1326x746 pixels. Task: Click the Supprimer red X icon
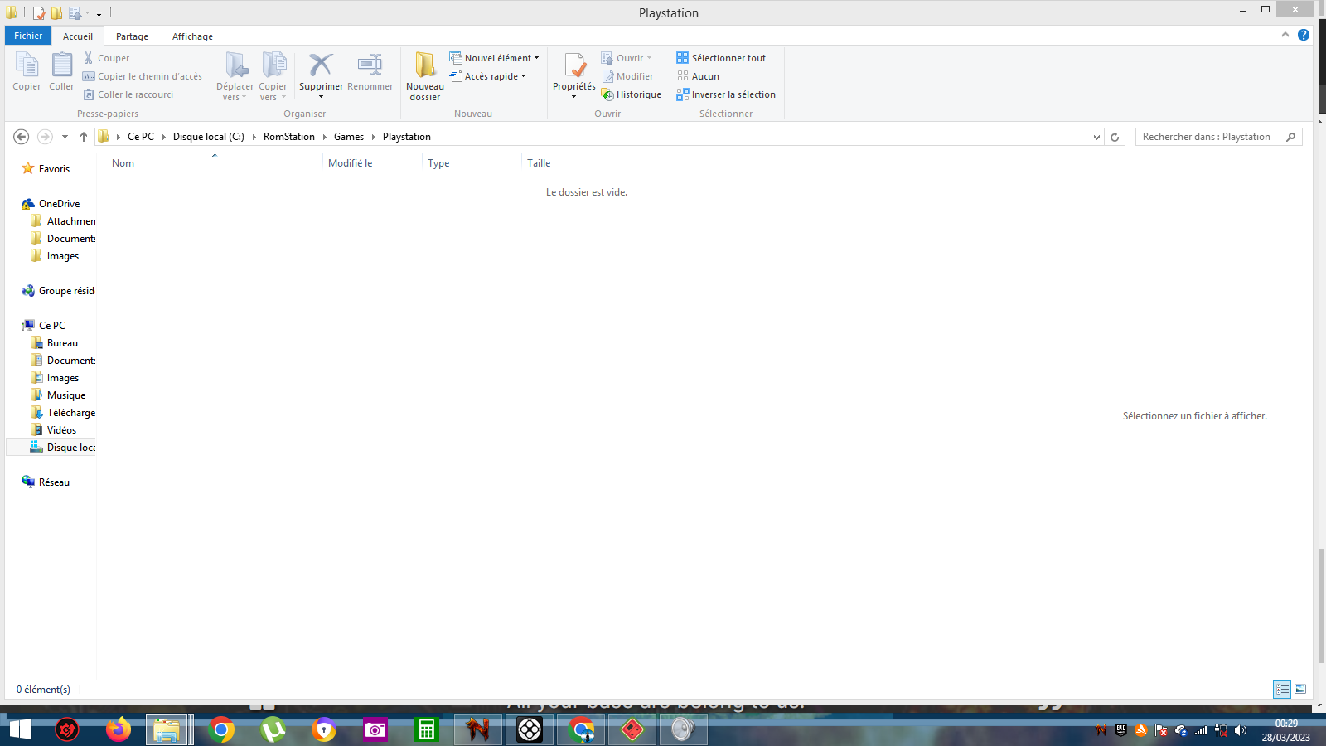321,65
